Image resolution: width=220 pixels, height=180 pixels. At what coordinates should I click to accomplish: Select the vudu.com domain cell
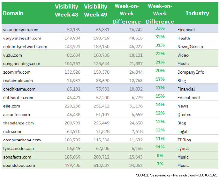point(13,55)
